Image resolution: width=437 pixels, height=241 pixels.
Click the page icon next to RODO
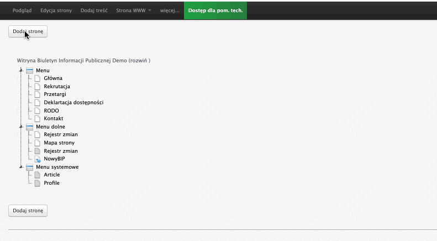(x=38, y=111)
